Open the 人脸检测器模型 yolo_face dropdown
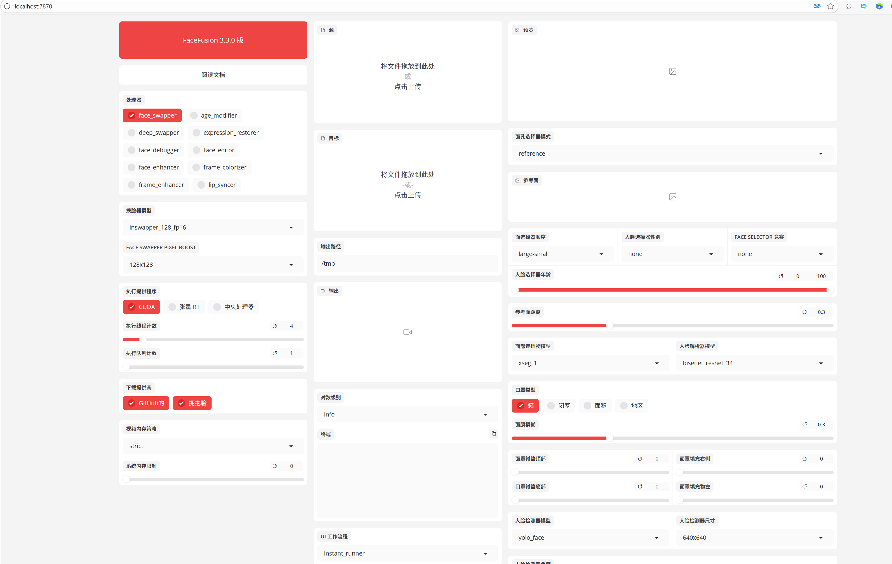The image size is (892, 564). (x=590, y=538)
